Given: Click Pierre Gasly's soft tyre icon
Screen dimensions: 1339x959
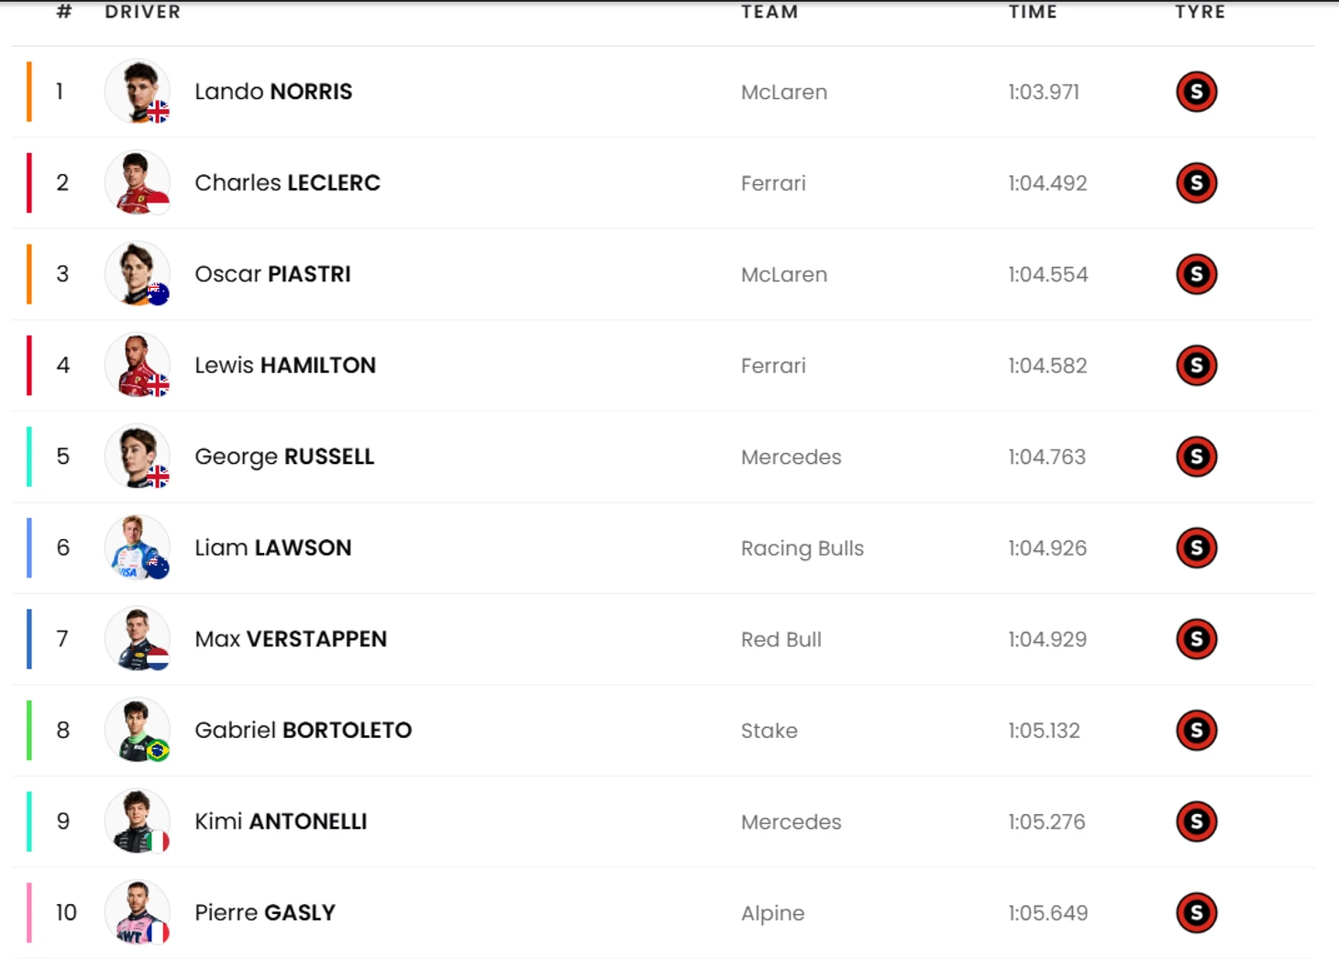Looking at the screenshot, I should 1196,912.
